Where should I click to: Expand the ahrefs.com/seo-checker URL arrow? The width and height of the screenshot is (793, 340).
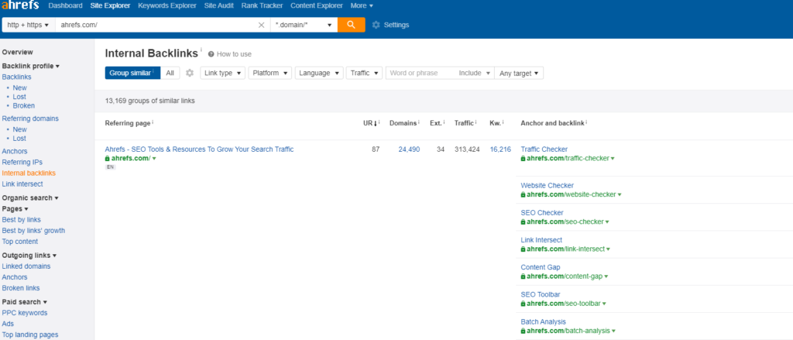point(607,222)
